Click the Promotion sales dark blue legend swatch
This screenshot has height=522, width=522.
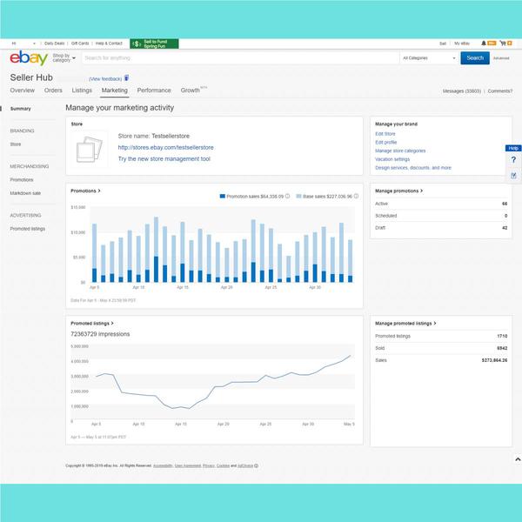223,196
